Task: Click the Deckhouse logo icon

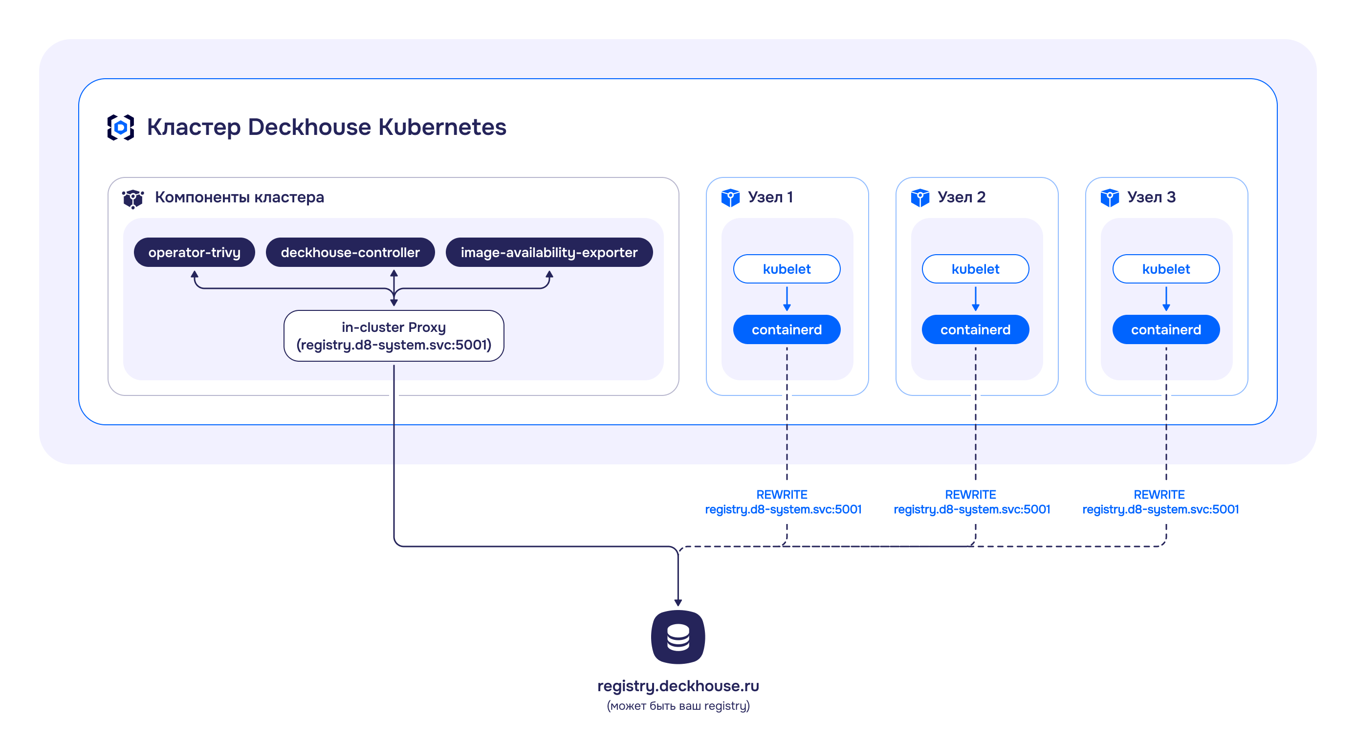Action: coord(121,128)
